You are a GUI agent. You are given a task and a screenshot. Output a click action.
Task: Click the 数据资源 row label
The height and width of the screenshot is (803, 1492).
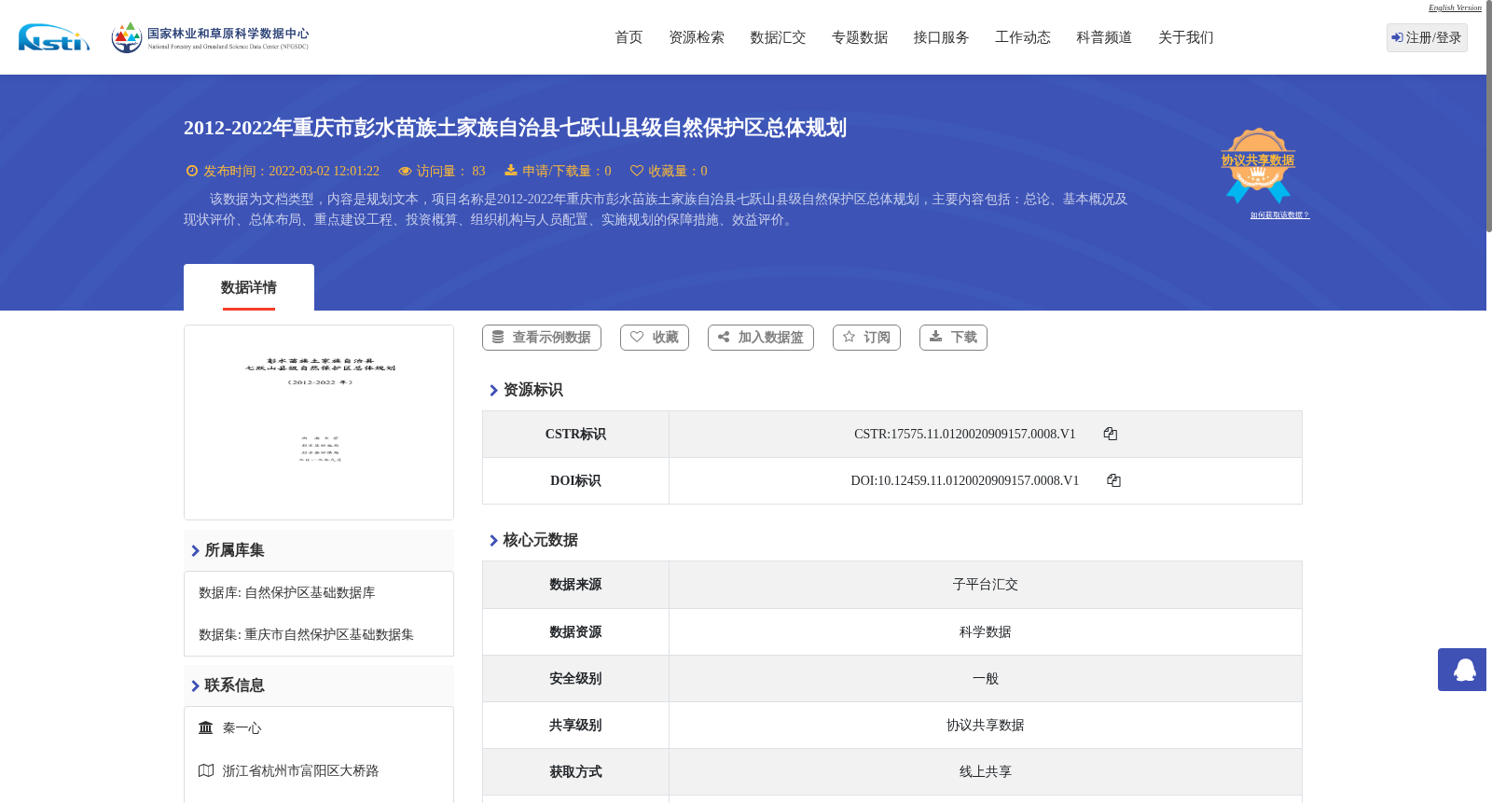point(575,631)
